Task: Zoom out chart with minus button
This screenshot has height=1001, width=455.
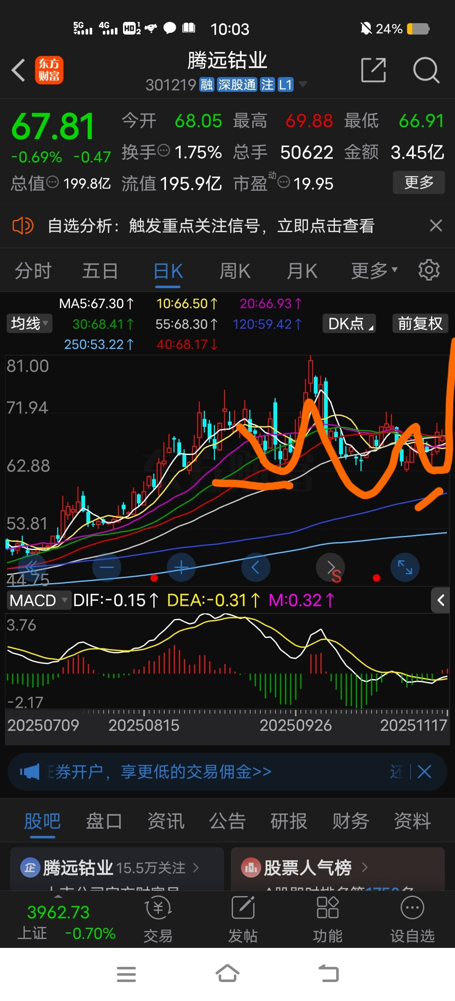Action: click(107, 567)
